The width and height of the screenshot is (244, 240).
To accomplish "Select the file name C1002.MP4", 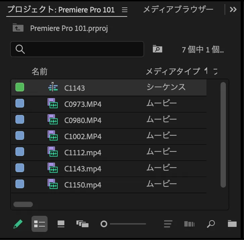I will (x=83, y=136).
